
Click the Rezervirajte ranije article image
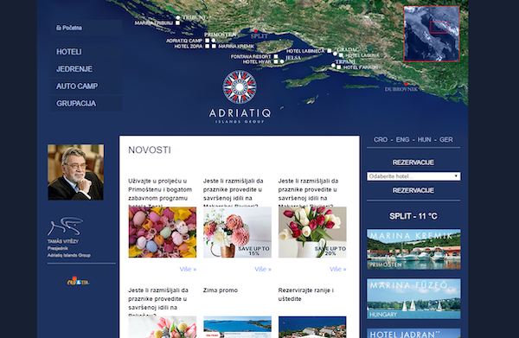coord(312,327)
